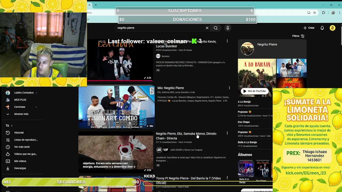The height and width of the screenshot is (192, 342).
Task: Open the Esa Chapa video thumbnail
Action: [x=120, y=60]
